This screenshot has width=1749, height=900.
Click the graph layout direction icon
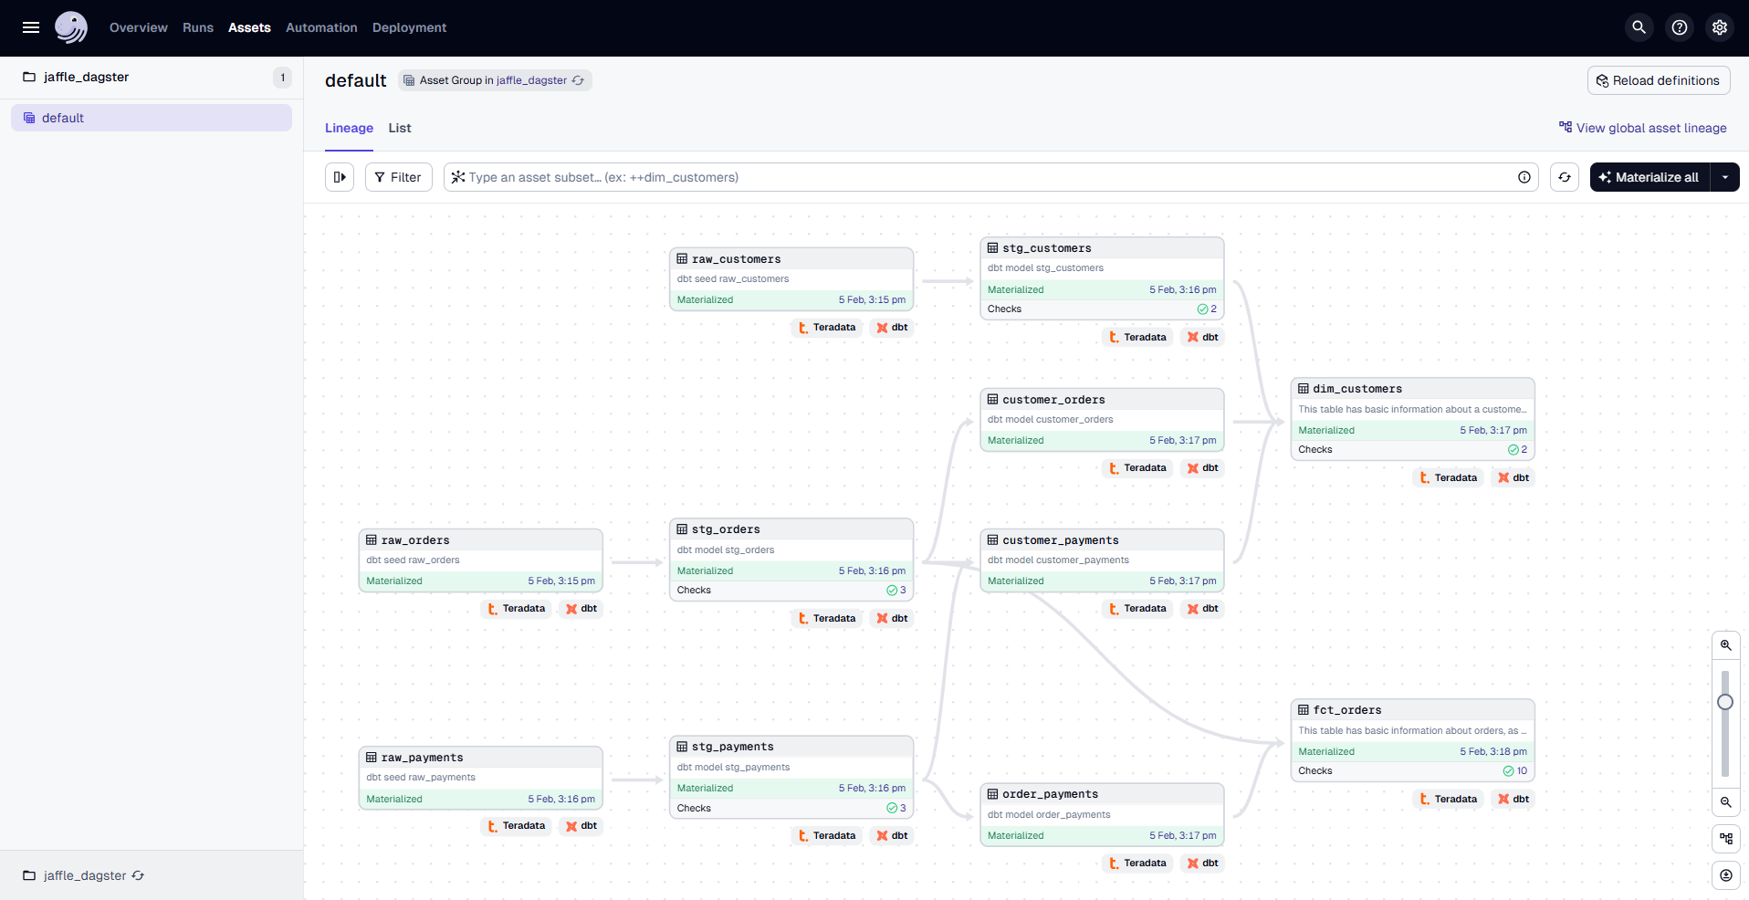1726,838
